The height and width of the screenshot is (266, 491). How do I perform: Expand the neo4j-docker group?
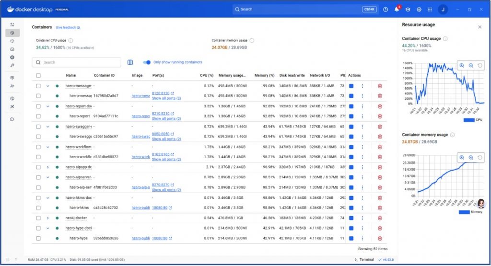pos(47,218)
